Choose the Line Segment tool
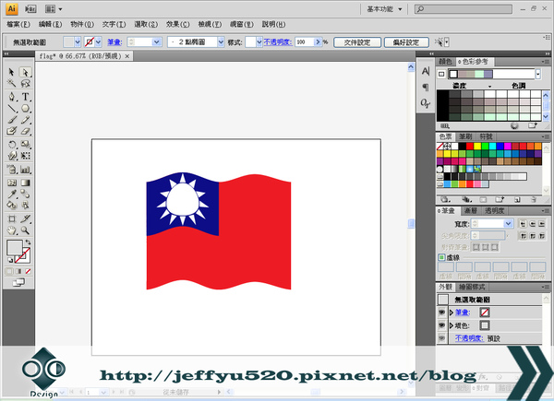Image resolution: width=554 pixels, height=401 pixels. pos(11,108)
